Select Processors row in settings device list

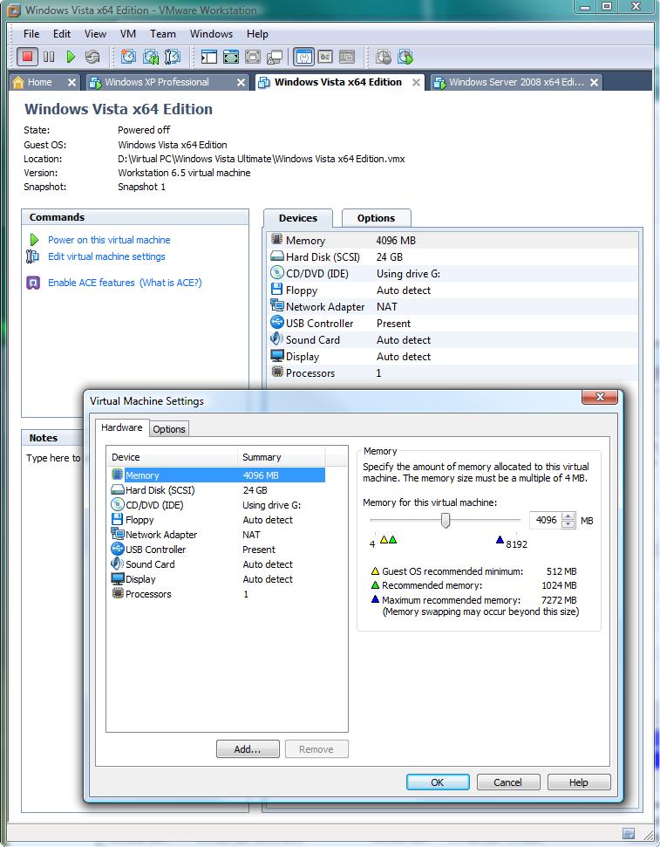click(216, 594)
